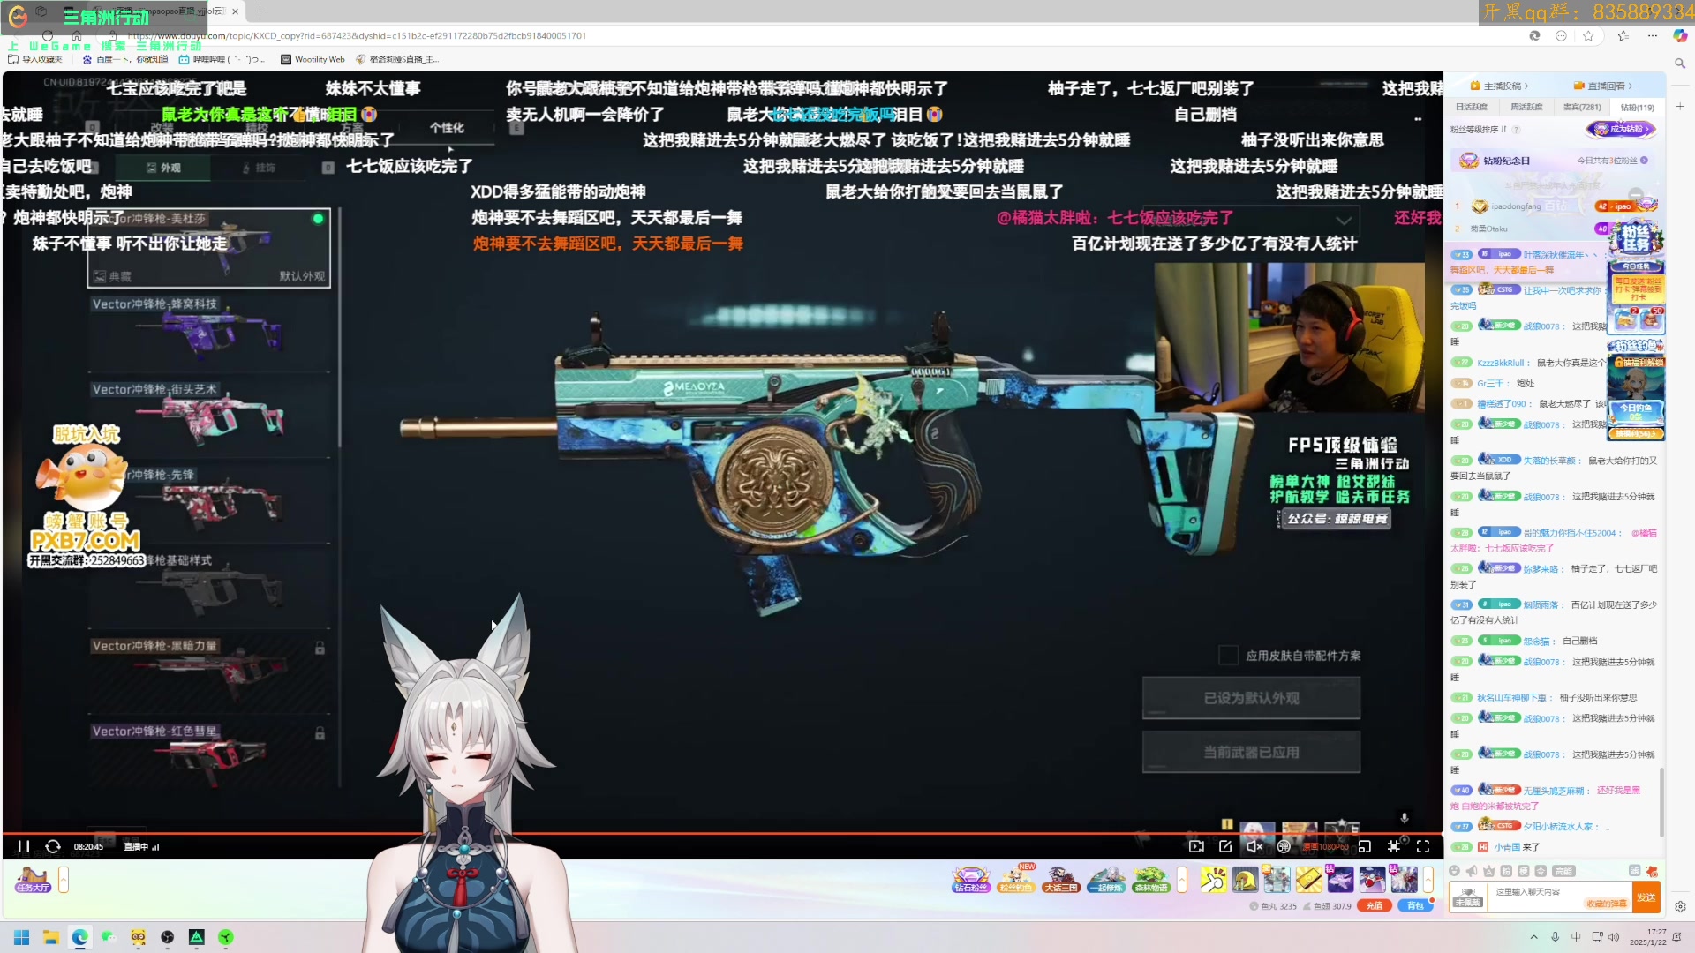
Task: Send the red rocket gift
Action: point(1372,880)
